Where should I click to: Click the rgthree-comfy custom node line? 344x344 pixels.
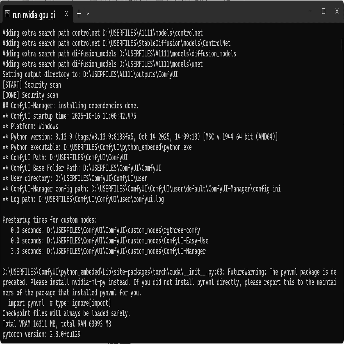[x=105, y=231]
